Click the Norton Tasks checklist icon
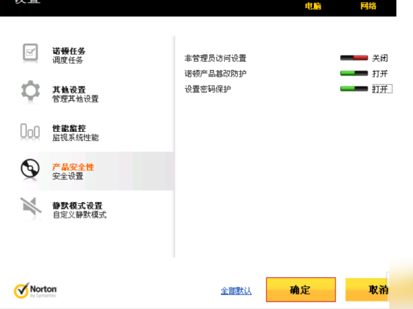413x309 pixels. (x=30, y=53)
